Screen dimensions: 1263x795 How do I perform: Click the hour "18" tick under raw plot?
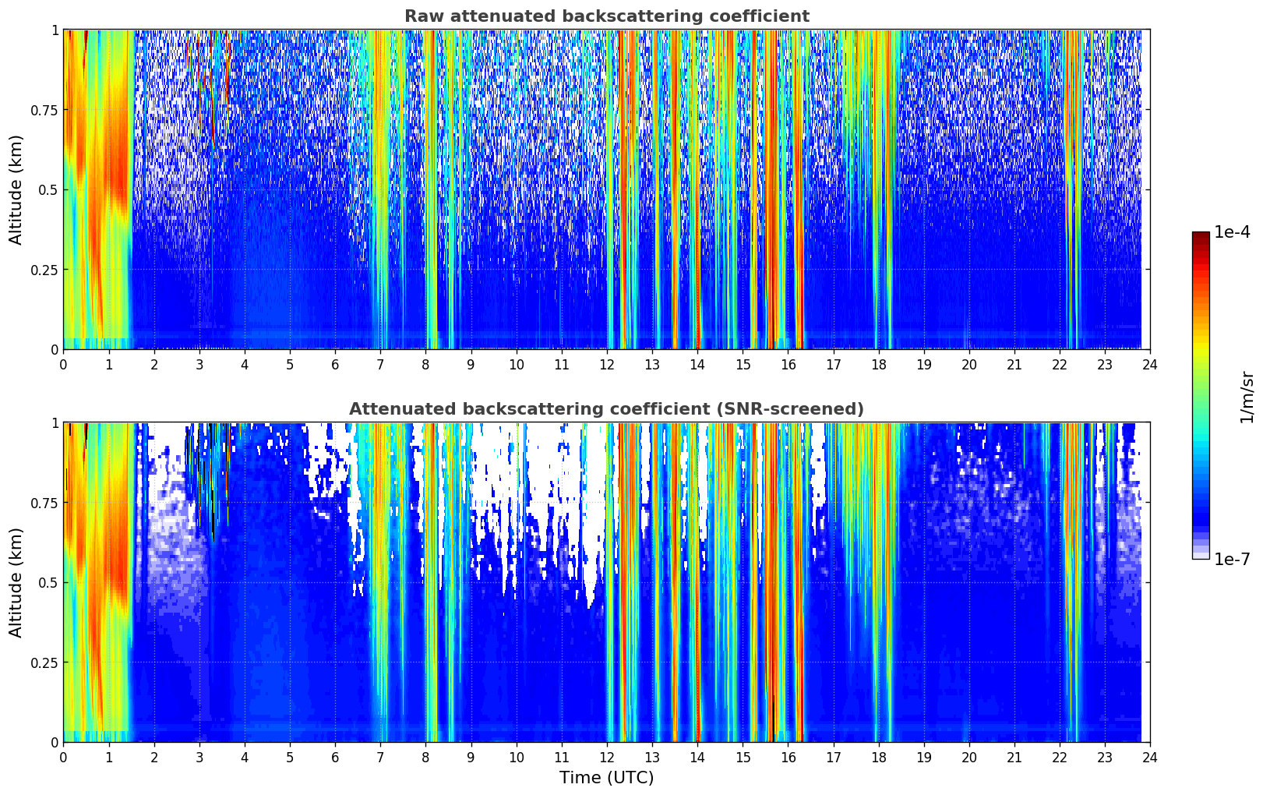point(878,364)
